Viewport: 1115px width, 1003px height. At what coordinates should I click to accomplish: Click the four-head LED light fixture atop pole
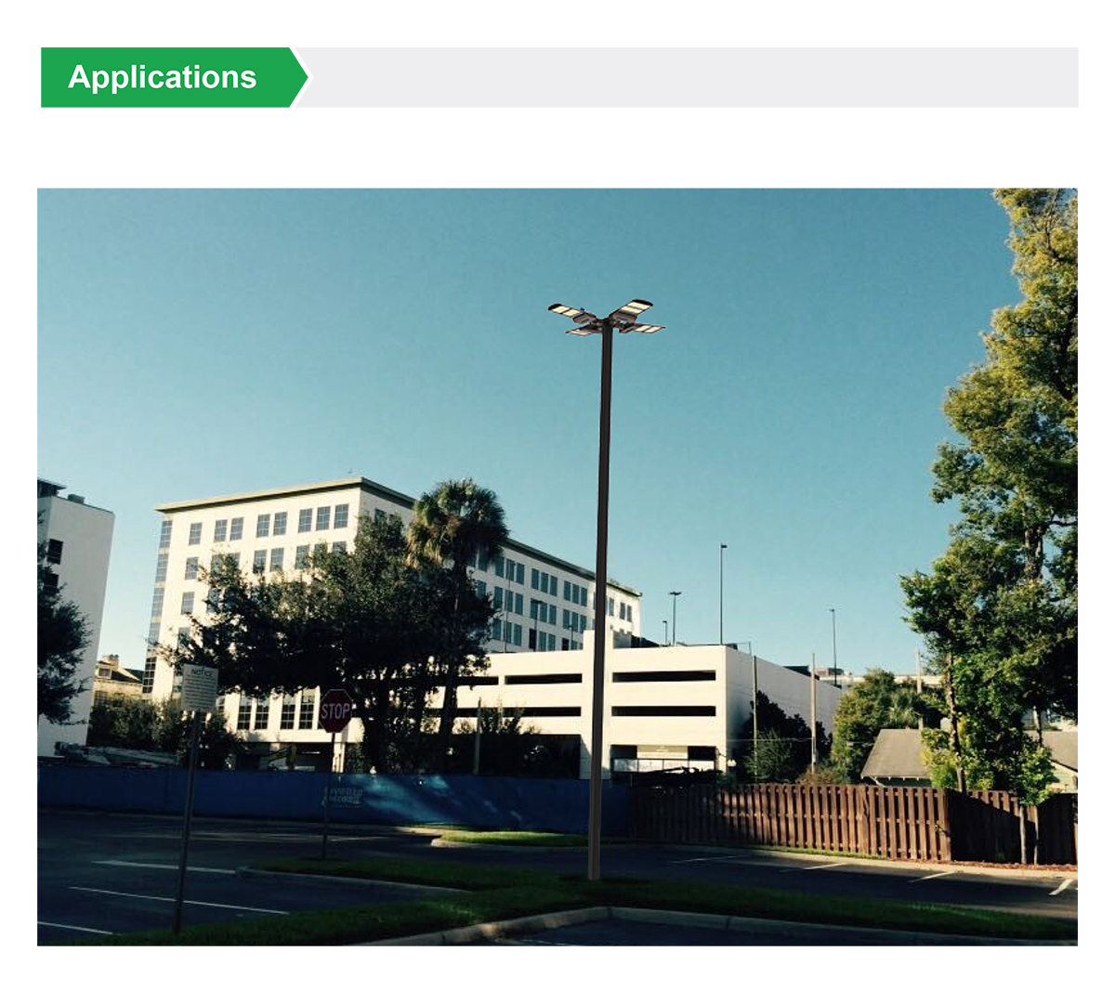pos(607,318)
